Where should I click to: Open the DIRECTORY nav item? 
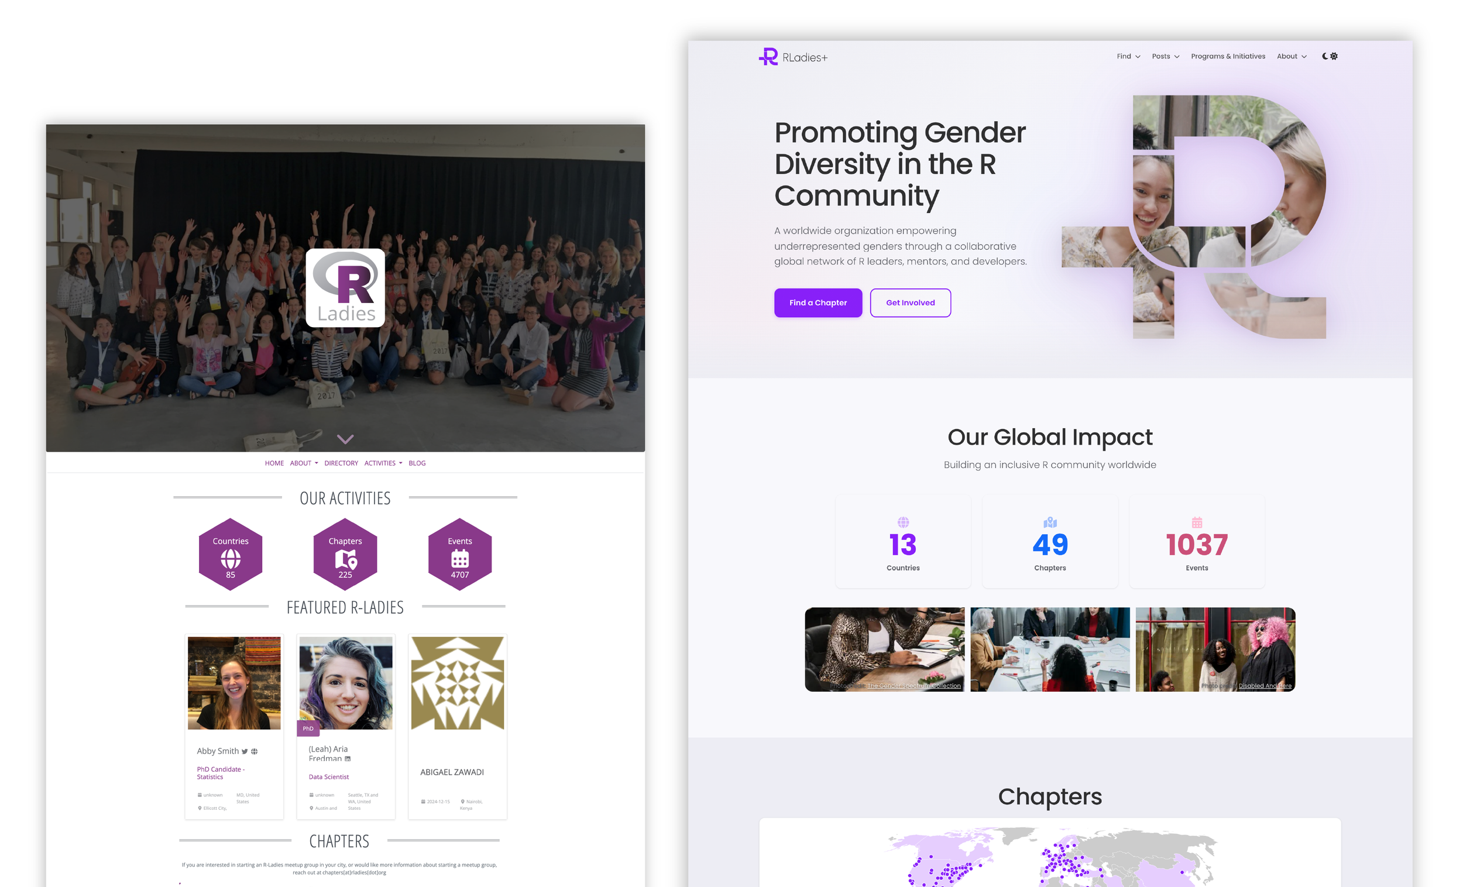pos(341,463)
